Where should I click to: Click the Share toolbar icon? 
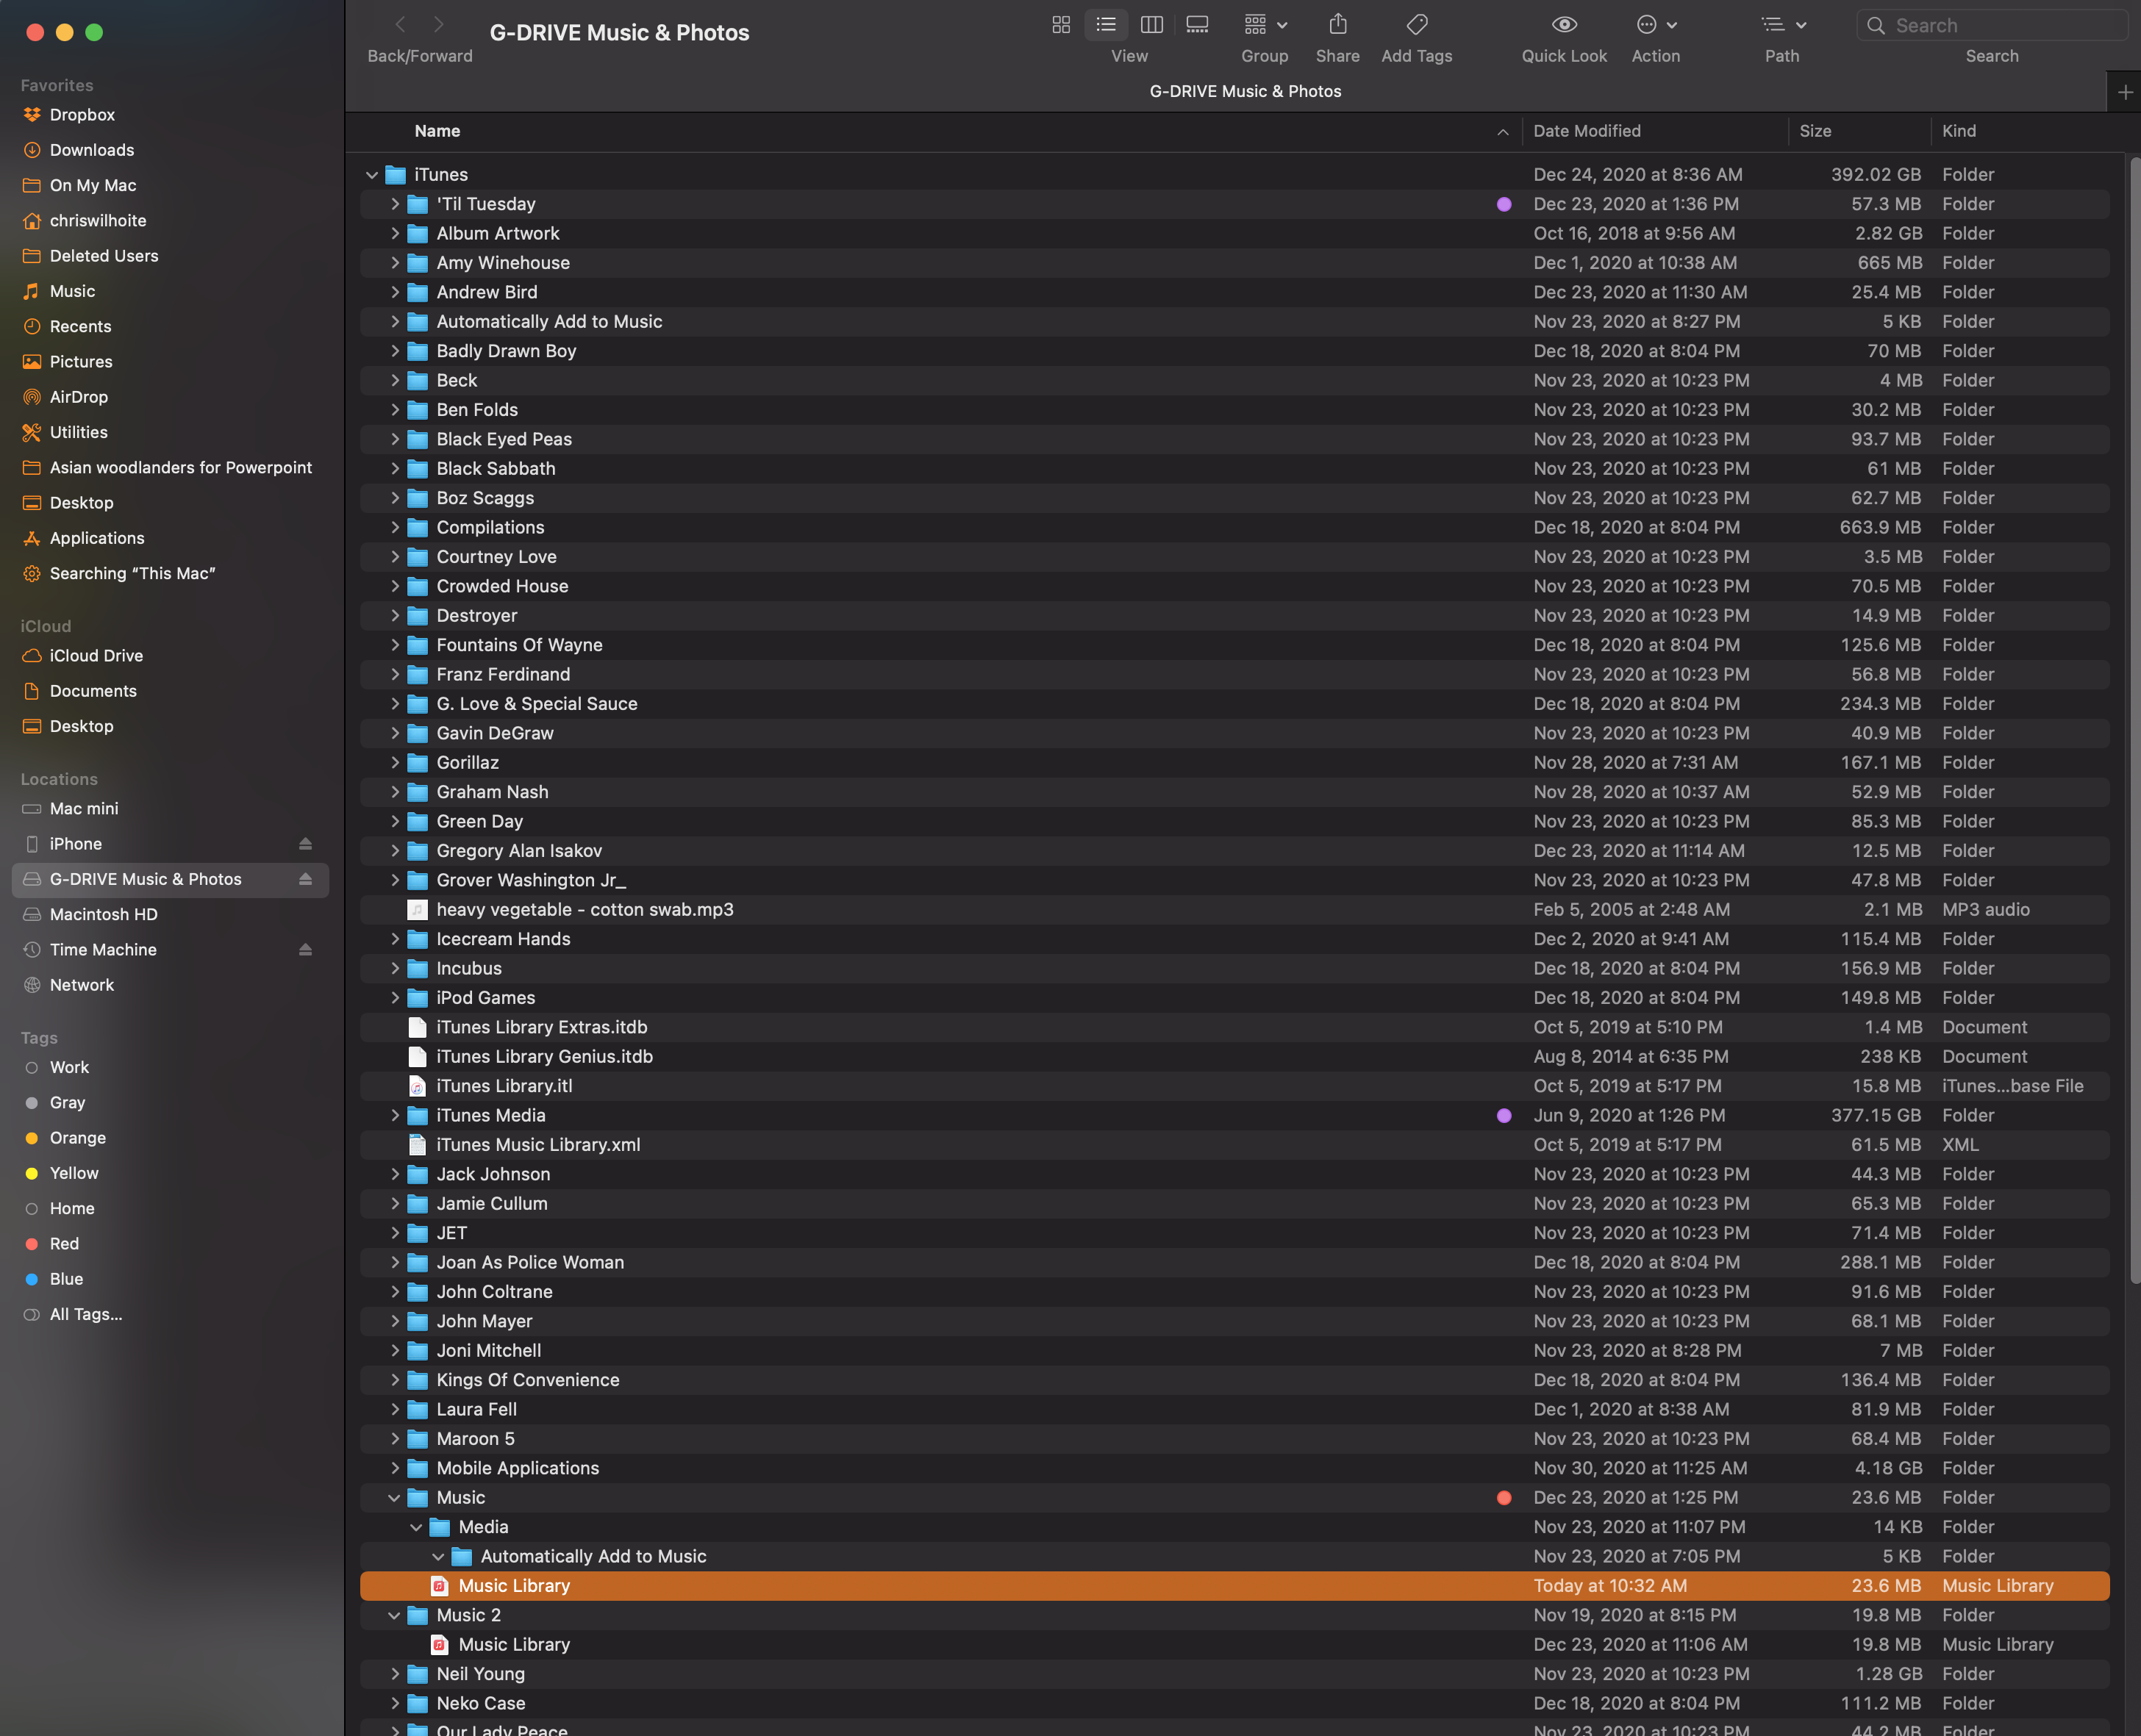coord(1337,25)
